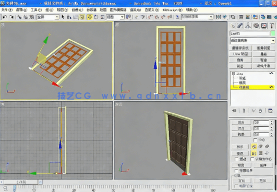Open the Rendered Frame Window icon
The width and height of the screenshot is (277, 192).
pyautogui.click(x=269, y=17)
